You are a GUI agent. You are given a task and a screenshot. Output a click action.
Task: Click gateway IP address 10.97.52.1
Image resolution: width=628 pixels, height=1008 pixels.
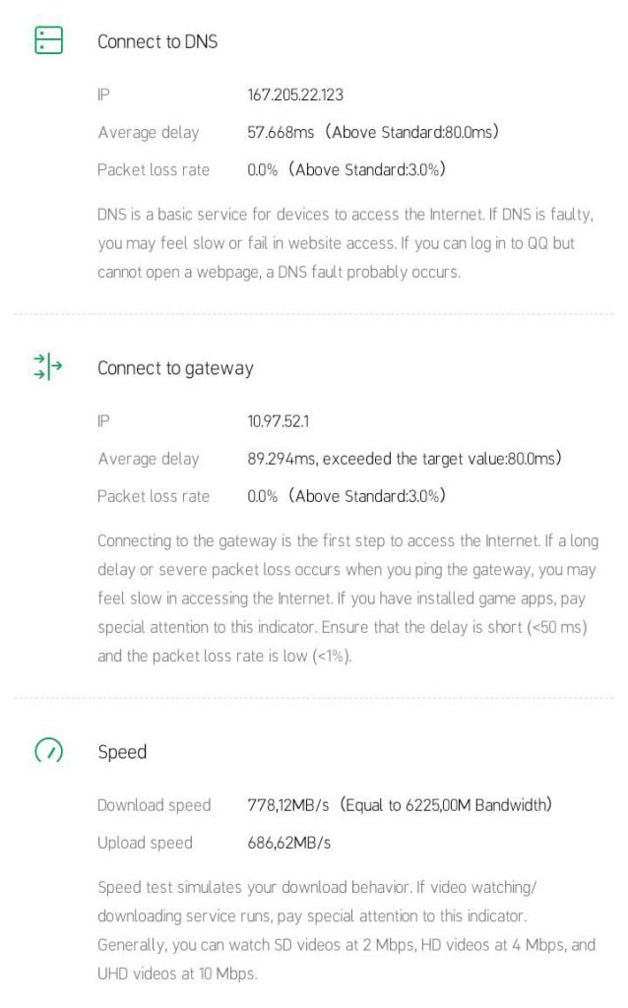coord(280,421)
